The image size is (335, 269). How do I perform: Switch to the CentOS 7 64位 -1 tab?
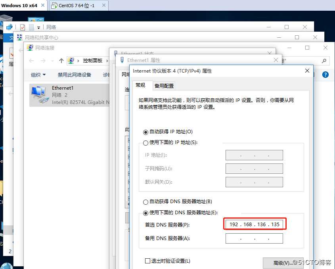pos(76,5)
